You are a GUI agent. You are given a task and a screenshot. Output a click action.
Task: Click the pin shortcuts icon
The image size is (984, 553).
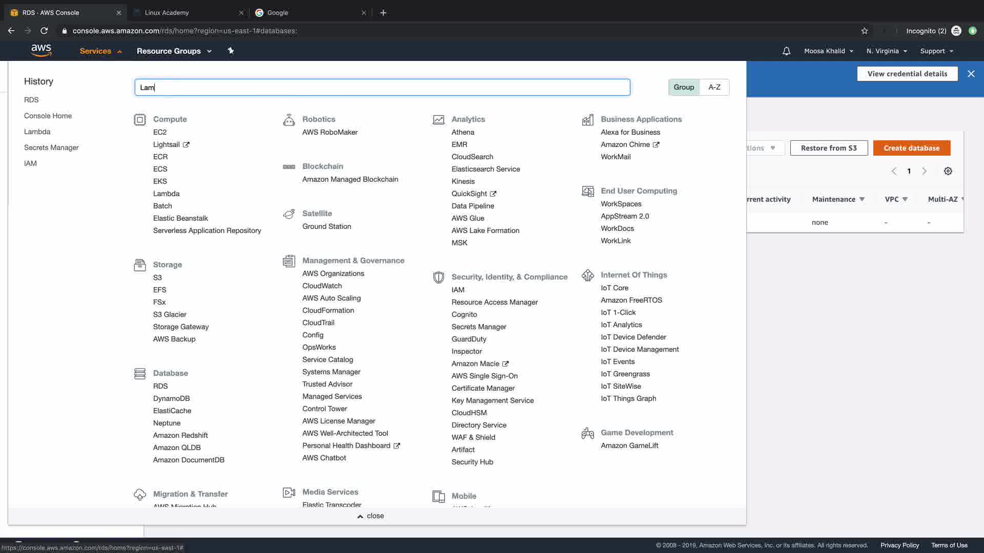tap(231, 51)
